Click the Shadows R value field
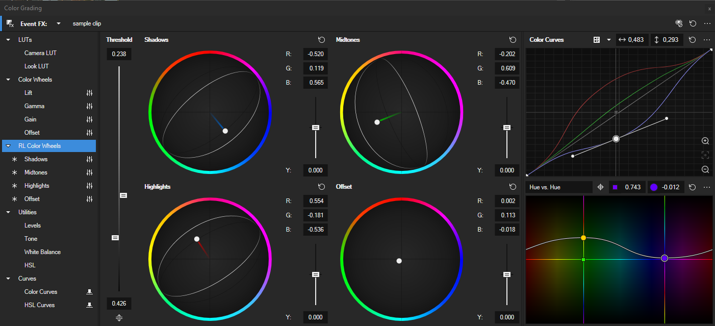715x326 pixels. tap(316, 54)
